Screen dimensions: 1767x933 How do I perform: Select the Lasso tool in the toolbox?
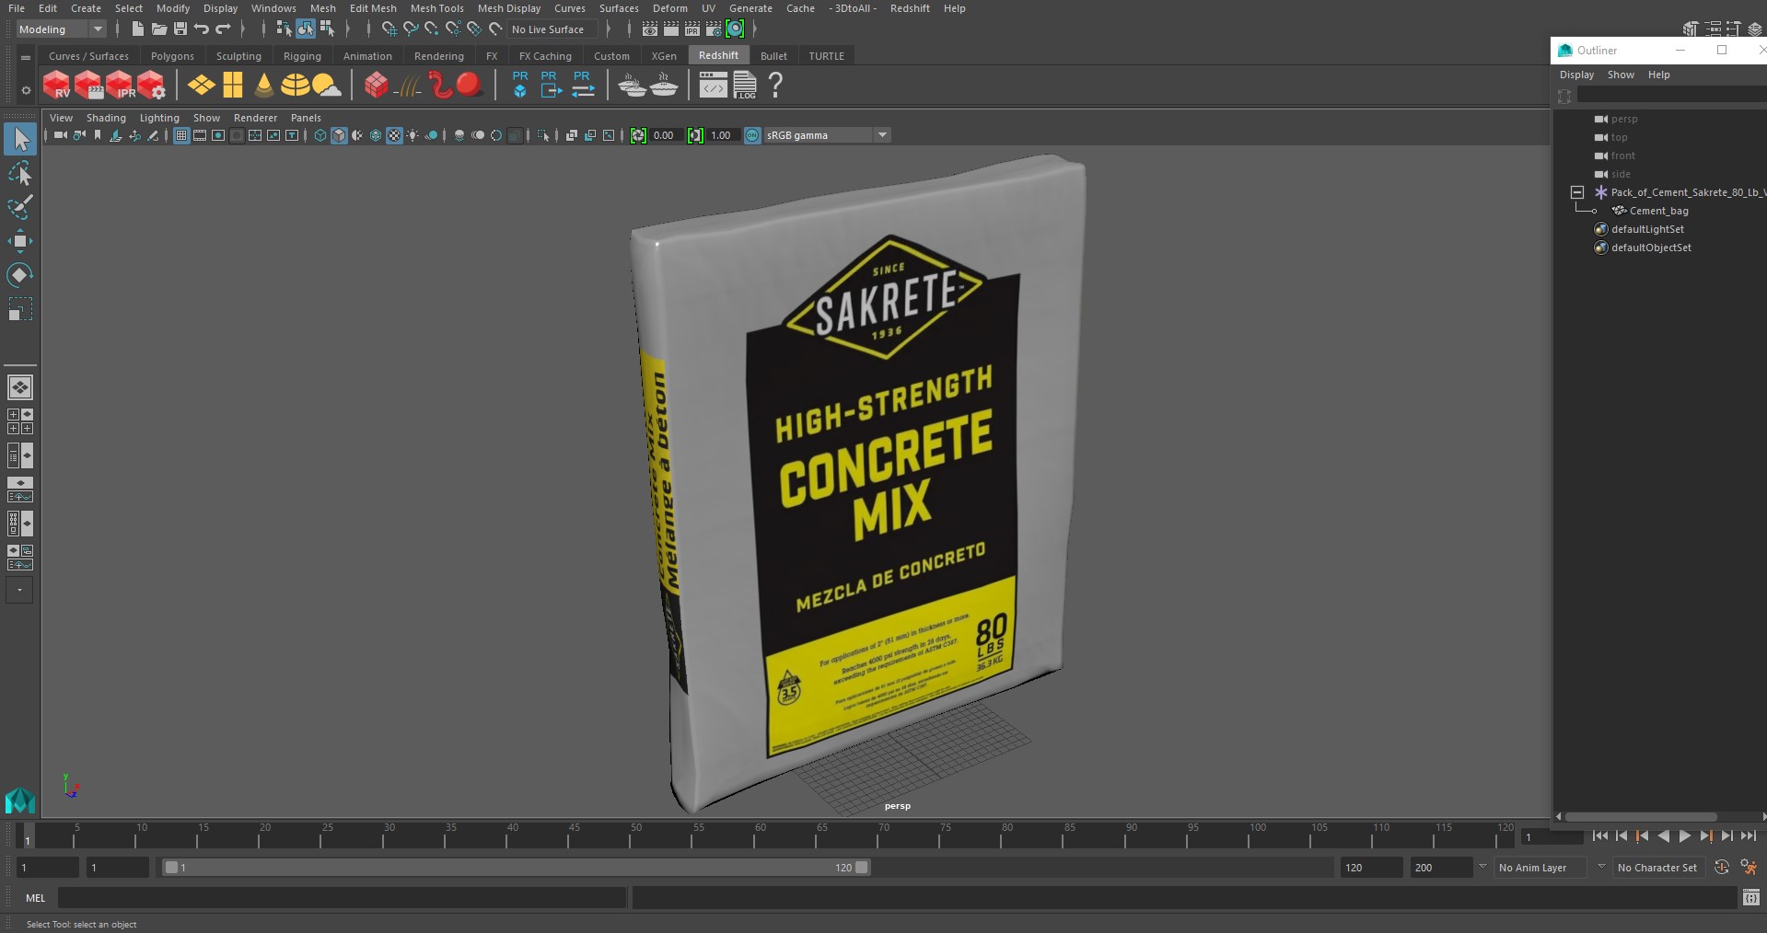coord(19,173)
